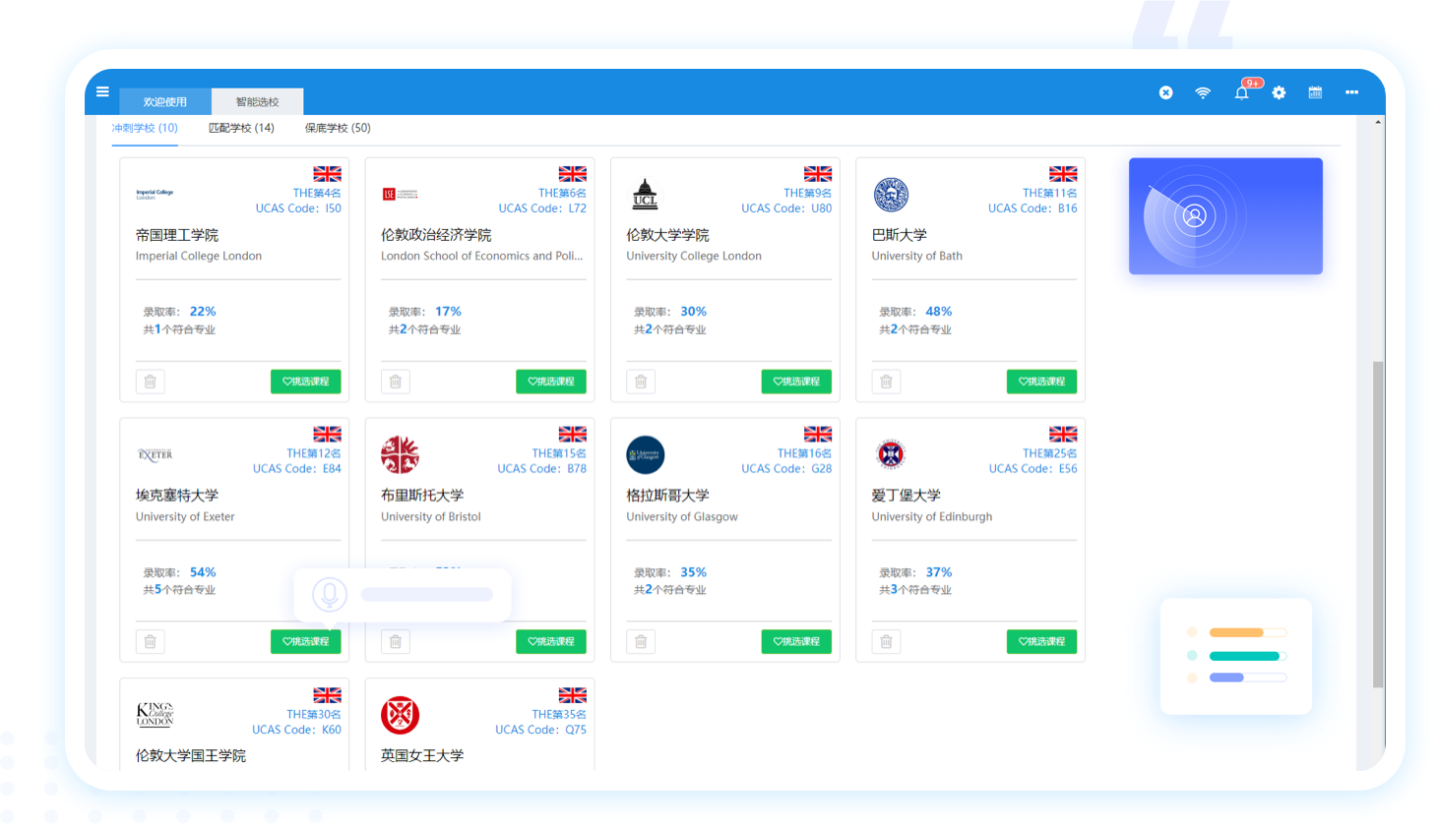1437x826 pixels.
Task: Click the Imperial College London logo
Action: [x=155, y=195]
